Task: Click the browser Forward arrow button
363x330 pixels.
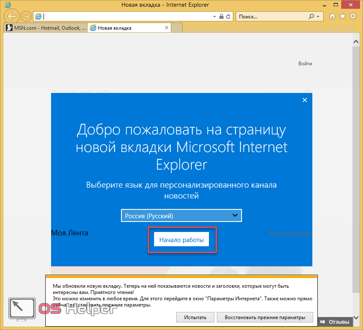Action: (26, 16)
